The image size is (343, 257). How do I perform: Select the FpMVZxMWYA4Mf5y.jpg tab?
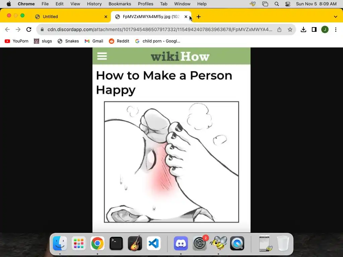pyautogui.click(x=151, y=17)
